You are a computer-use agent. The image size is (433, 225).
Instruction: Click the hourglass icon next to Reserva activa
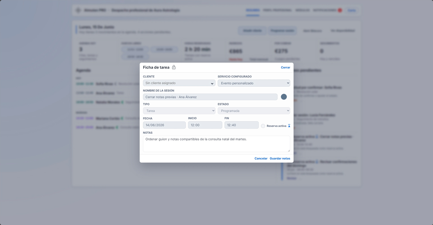click(x=289, y=126)
